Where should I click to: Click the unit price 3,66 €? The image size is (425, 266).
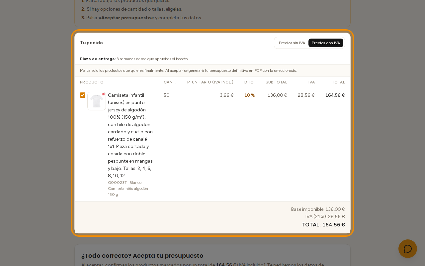(x=227, y=95)
